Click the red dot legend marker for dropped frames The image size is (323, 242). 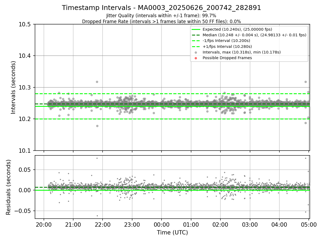[x=196, y=58]
